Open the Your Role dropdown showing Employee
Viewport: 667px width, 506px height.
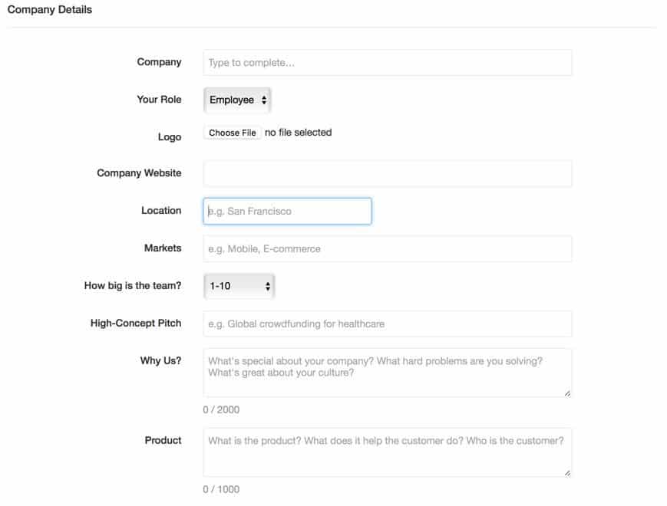point(237,100)
